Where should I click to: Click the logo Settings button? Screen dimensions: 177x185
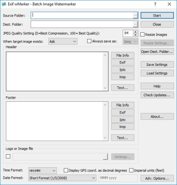(123, 157)
